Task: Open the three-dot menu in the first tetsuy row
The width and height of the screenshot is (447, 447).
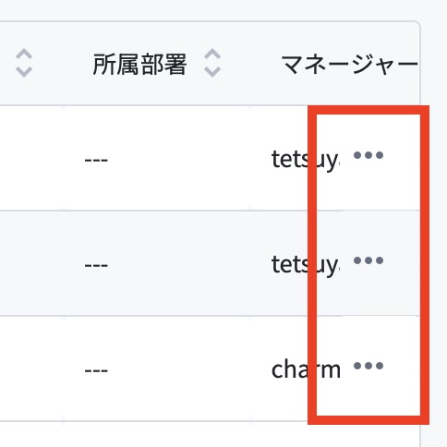Action: (368, 155)
